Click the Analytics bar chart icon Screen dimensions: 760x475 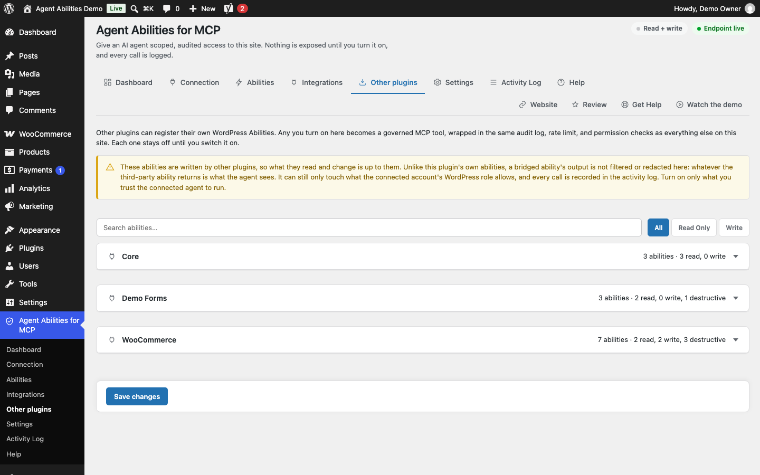(9, 188)
